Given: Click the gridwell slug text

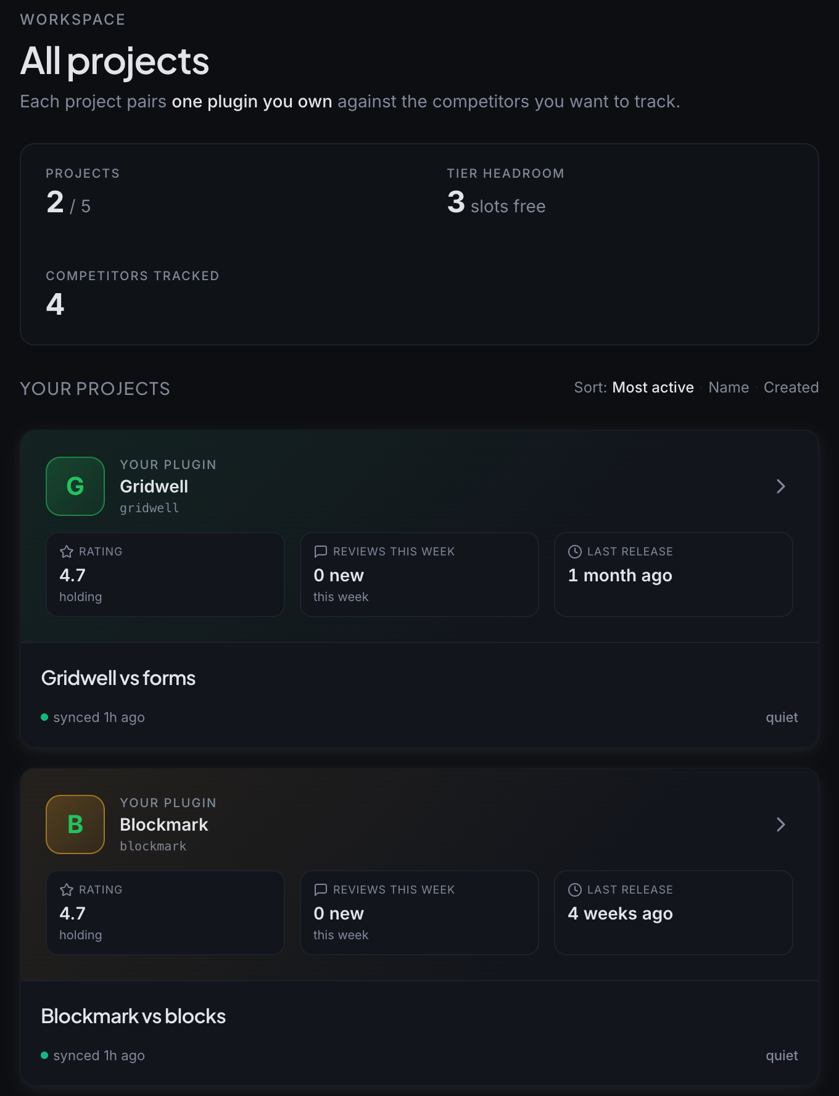Looking at the screenshot, I should coord(150,508).
